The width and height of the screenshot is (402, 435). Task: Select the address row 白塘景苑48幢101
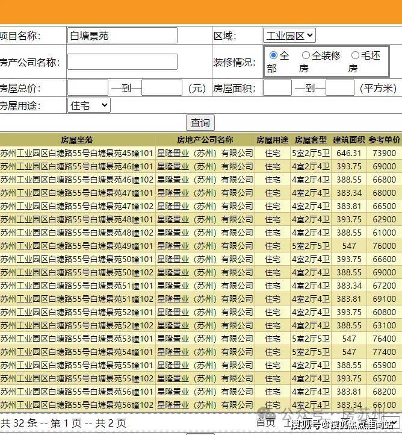point(77,219)
